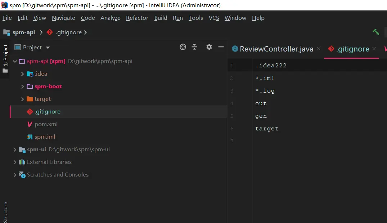Click the orange target folder icon
Viewport: 387px width, 223px height.
30,99
